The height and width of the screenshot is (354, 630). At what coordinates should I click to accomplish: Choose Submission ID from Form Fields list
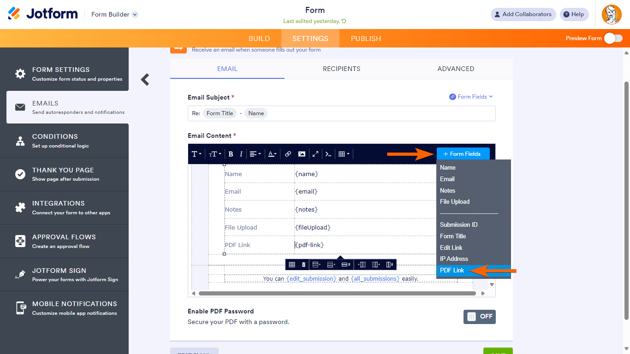click(474, 224)
